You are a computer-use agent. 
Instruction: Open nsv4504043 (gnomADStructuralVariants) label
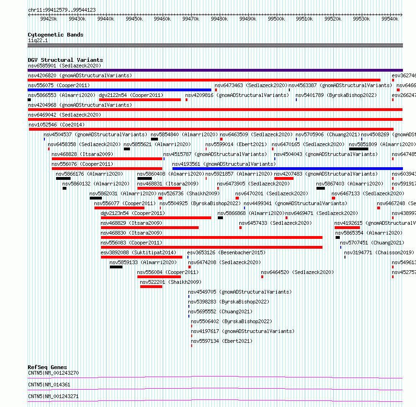pyautogui.click(x=325, y=154)
